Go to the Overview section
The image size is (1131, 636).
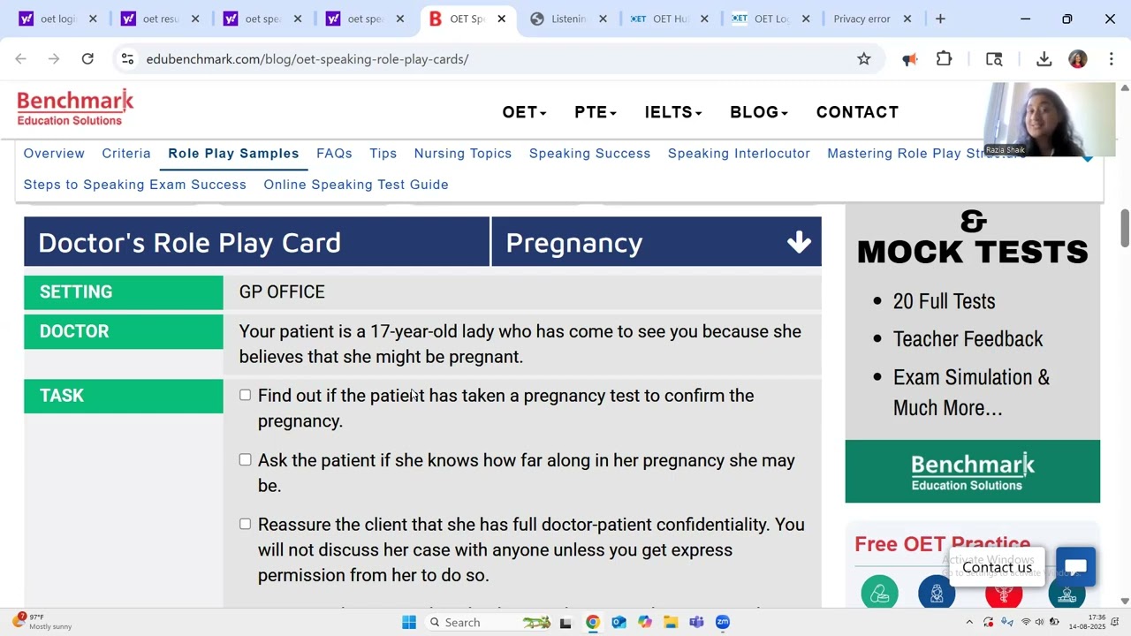pyautogui.click(x=54, y=154)
